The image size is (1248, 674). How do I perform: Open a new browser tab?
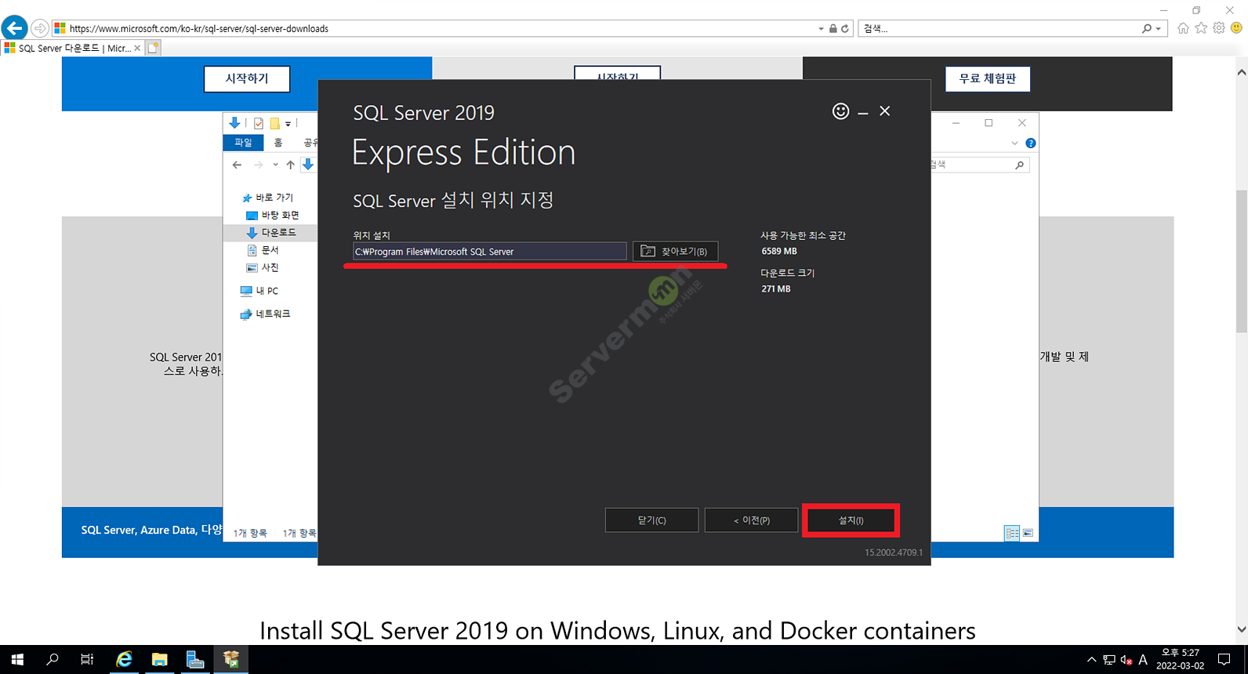154,48
